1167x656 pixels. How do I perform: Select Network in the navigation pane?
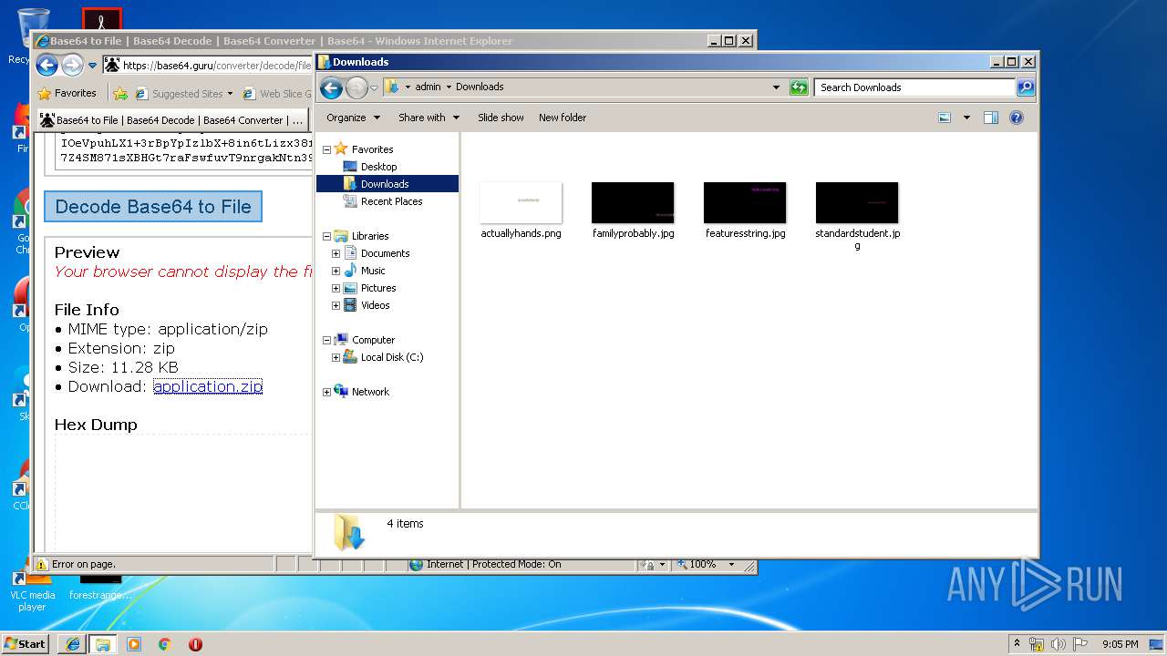coord(370,392)
